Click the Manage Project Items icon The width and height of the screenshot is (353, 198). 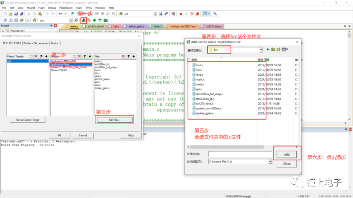(x=84, y=20)
